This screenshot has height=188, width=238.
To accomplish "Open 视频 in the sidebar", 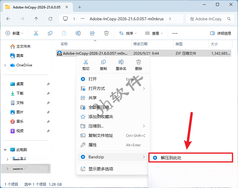I will pyautogui.click(x=17, y=131).
